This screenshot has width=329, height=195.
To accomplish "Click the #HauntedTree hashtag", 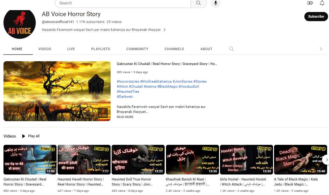I will click(128, 92).
